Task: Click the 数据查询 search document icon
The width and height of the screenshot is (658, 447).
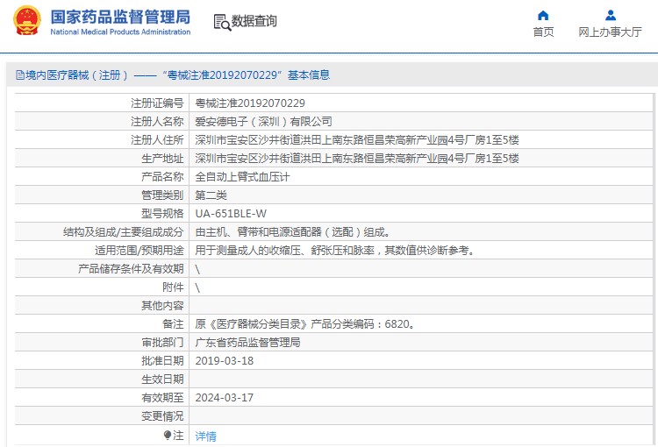Action: pyautogui.click(x=221, y=22)
